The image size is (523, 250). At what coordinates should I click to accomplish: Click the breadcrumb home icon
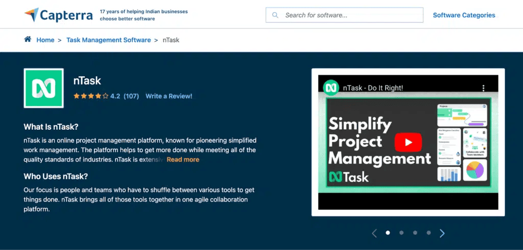point(28,39)
